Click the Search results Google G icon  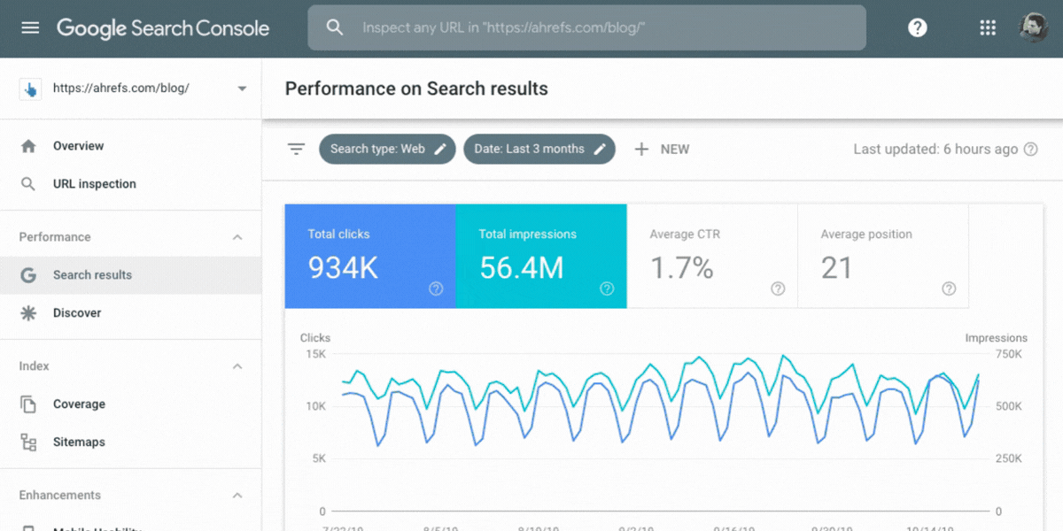pyautogui.click(x=28, y=275)
